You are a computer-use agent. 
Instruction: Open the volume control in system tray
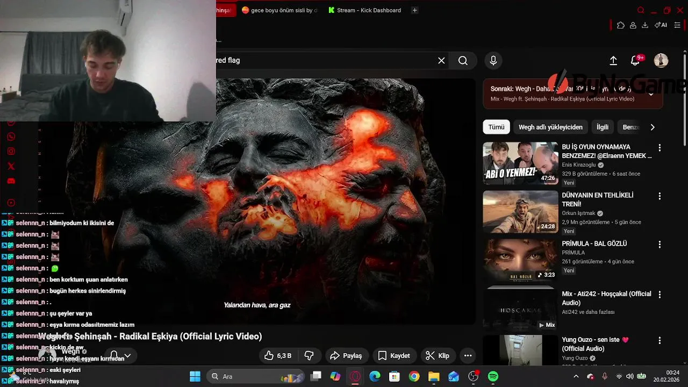629,377
